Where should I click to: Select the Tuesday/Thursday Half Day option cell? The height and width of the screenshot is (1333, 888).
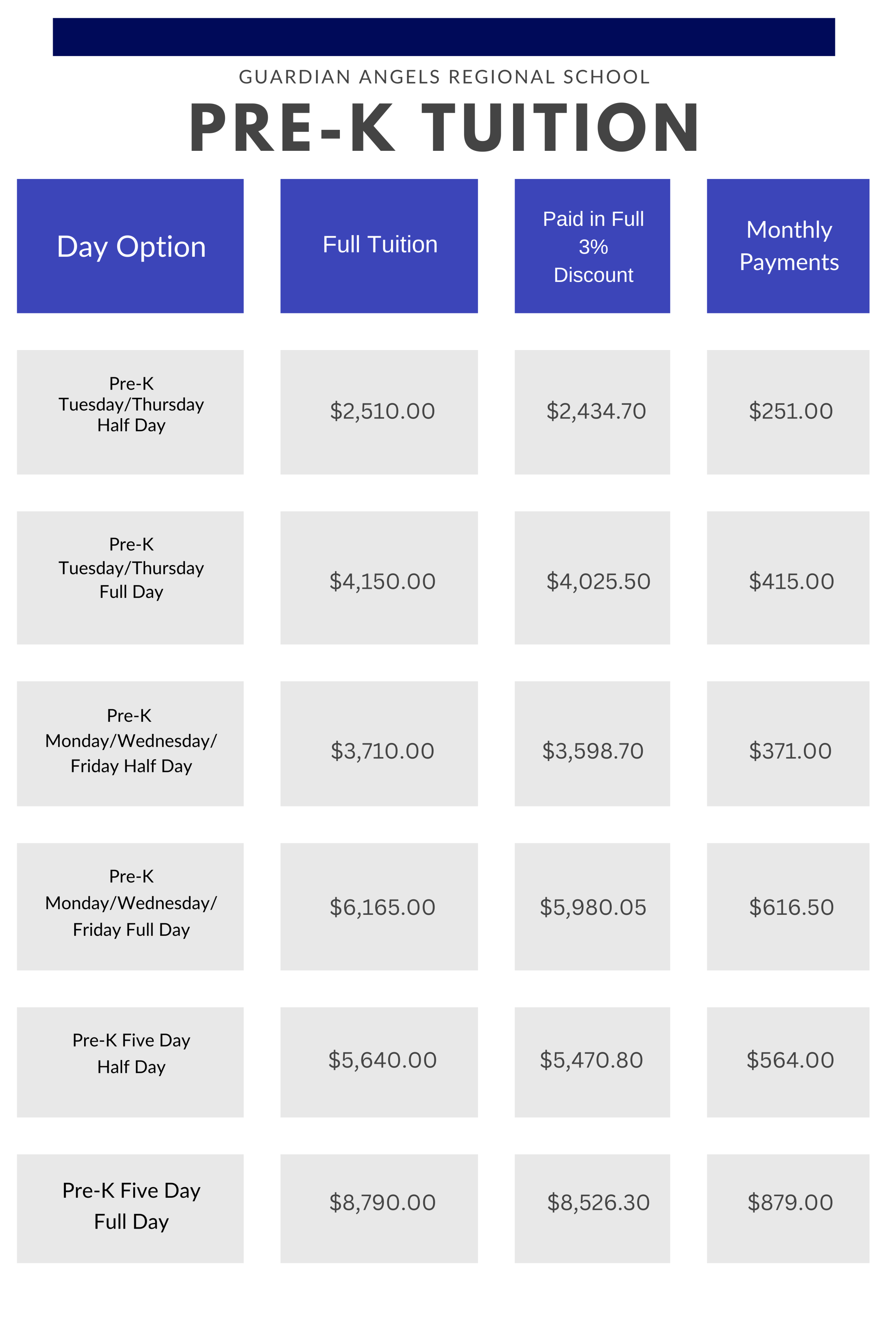[130, 405]
